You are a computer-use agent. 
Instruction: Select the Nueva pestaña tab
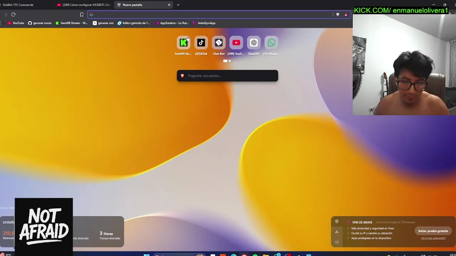pos(144,5)
